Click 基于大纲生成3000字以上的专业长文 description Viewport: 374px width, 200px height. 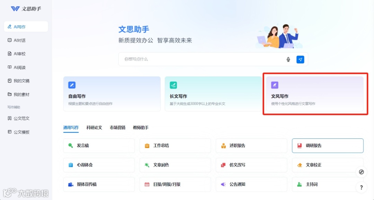(197, 104)
